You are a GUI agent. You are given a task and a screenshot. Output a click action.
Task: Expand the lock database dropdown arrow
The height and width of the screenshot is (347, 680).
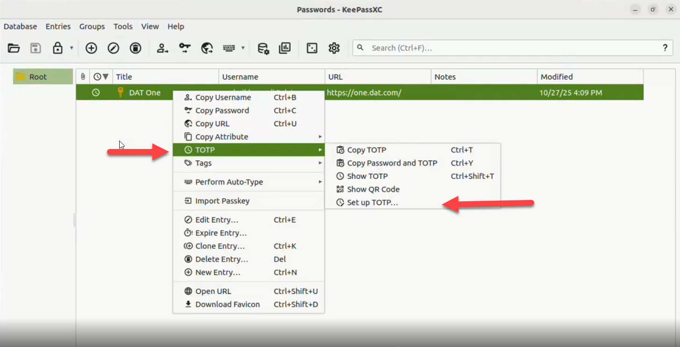pyautogui.click(x=72, y=48)
